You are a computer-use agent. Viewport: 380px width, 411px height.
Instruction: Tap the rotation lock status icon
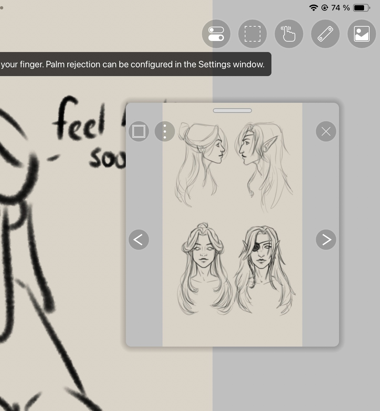pos(324,8)
